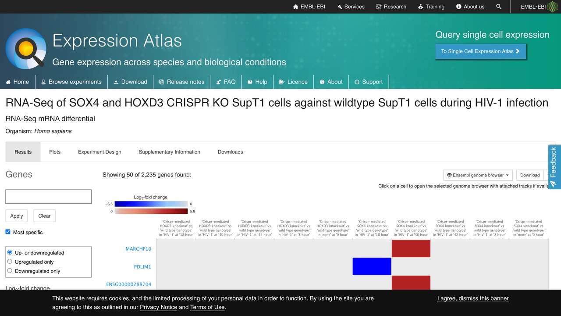Select Upregulated only radio option

(x=10, y=262)
